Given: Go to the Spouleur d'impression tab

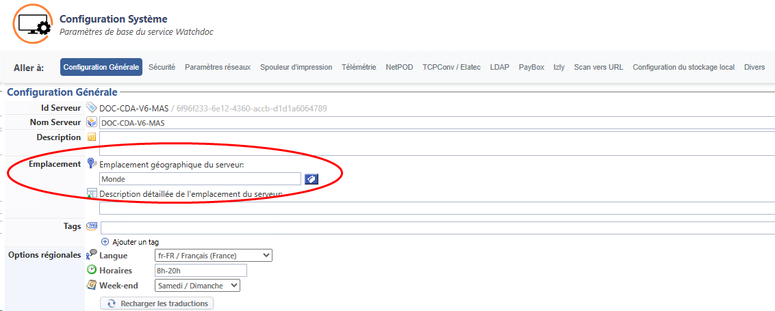Looking at the screenshot, I should point(296,67).
